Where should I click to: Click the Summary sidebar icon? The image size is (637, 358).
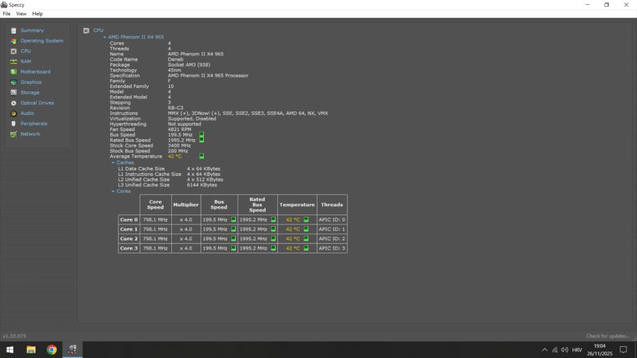[x=13, y=30]
